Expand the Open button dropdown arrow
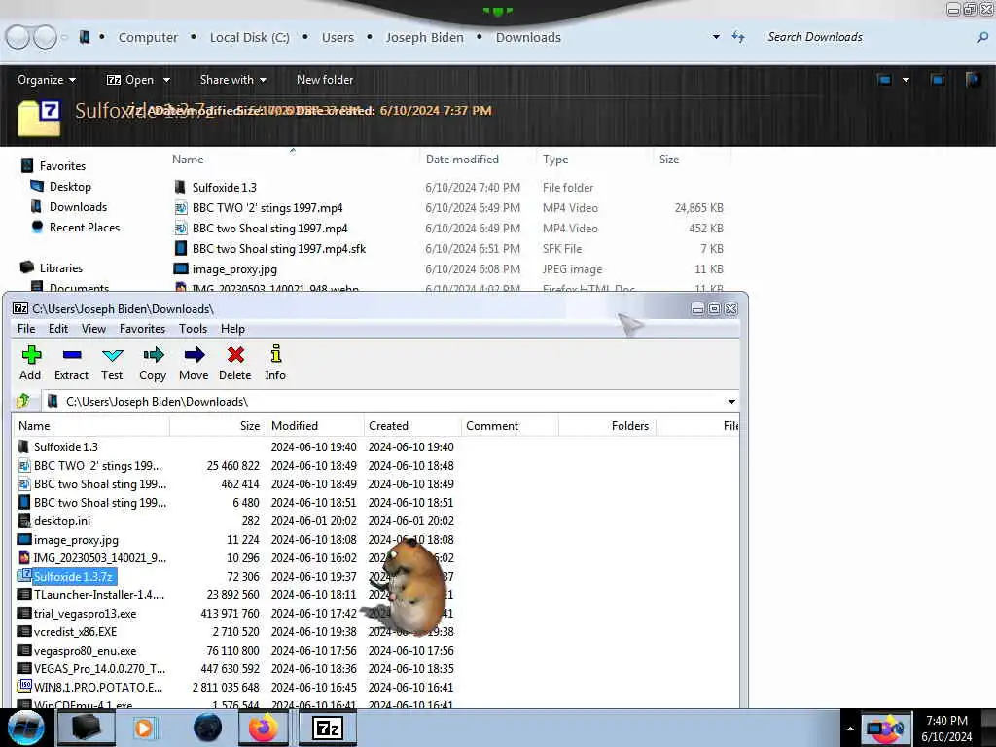 [x=166, y=80]
